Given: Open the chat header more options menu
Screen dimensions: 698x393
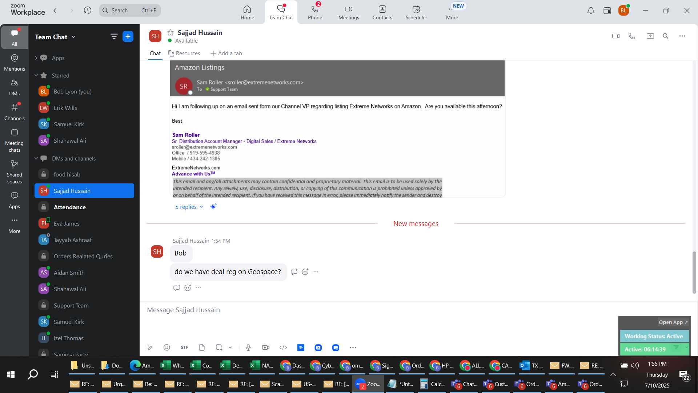Looking at the screenshot, I should 682,36.
